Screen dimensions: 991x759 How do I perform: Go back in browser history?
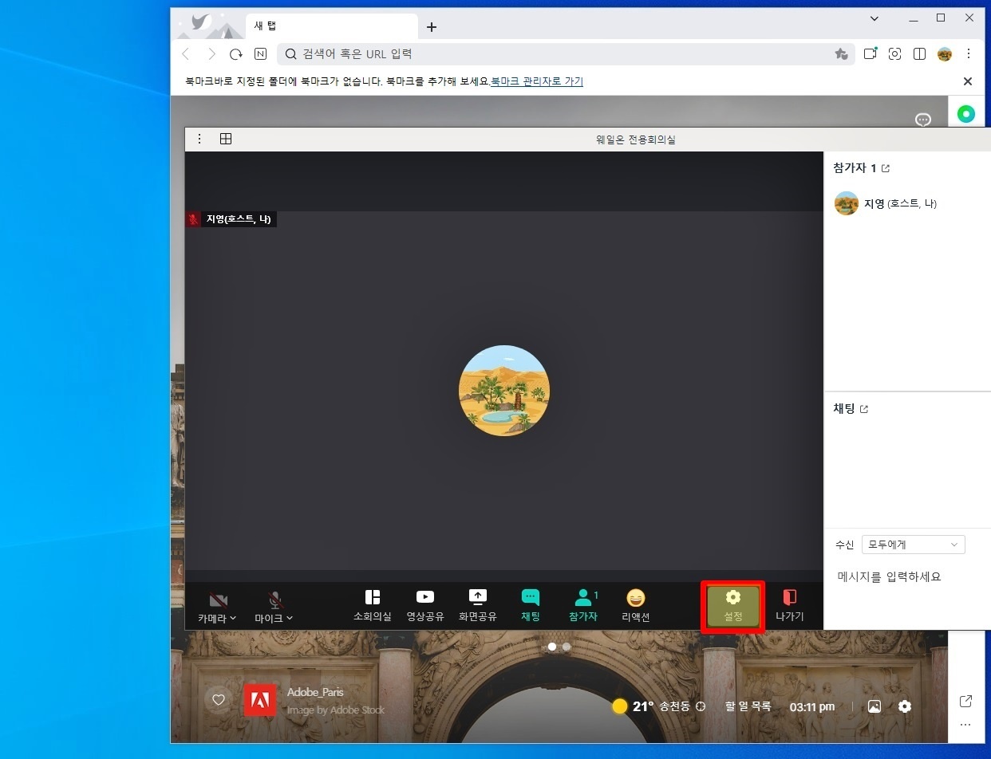[x=186, y=54]
